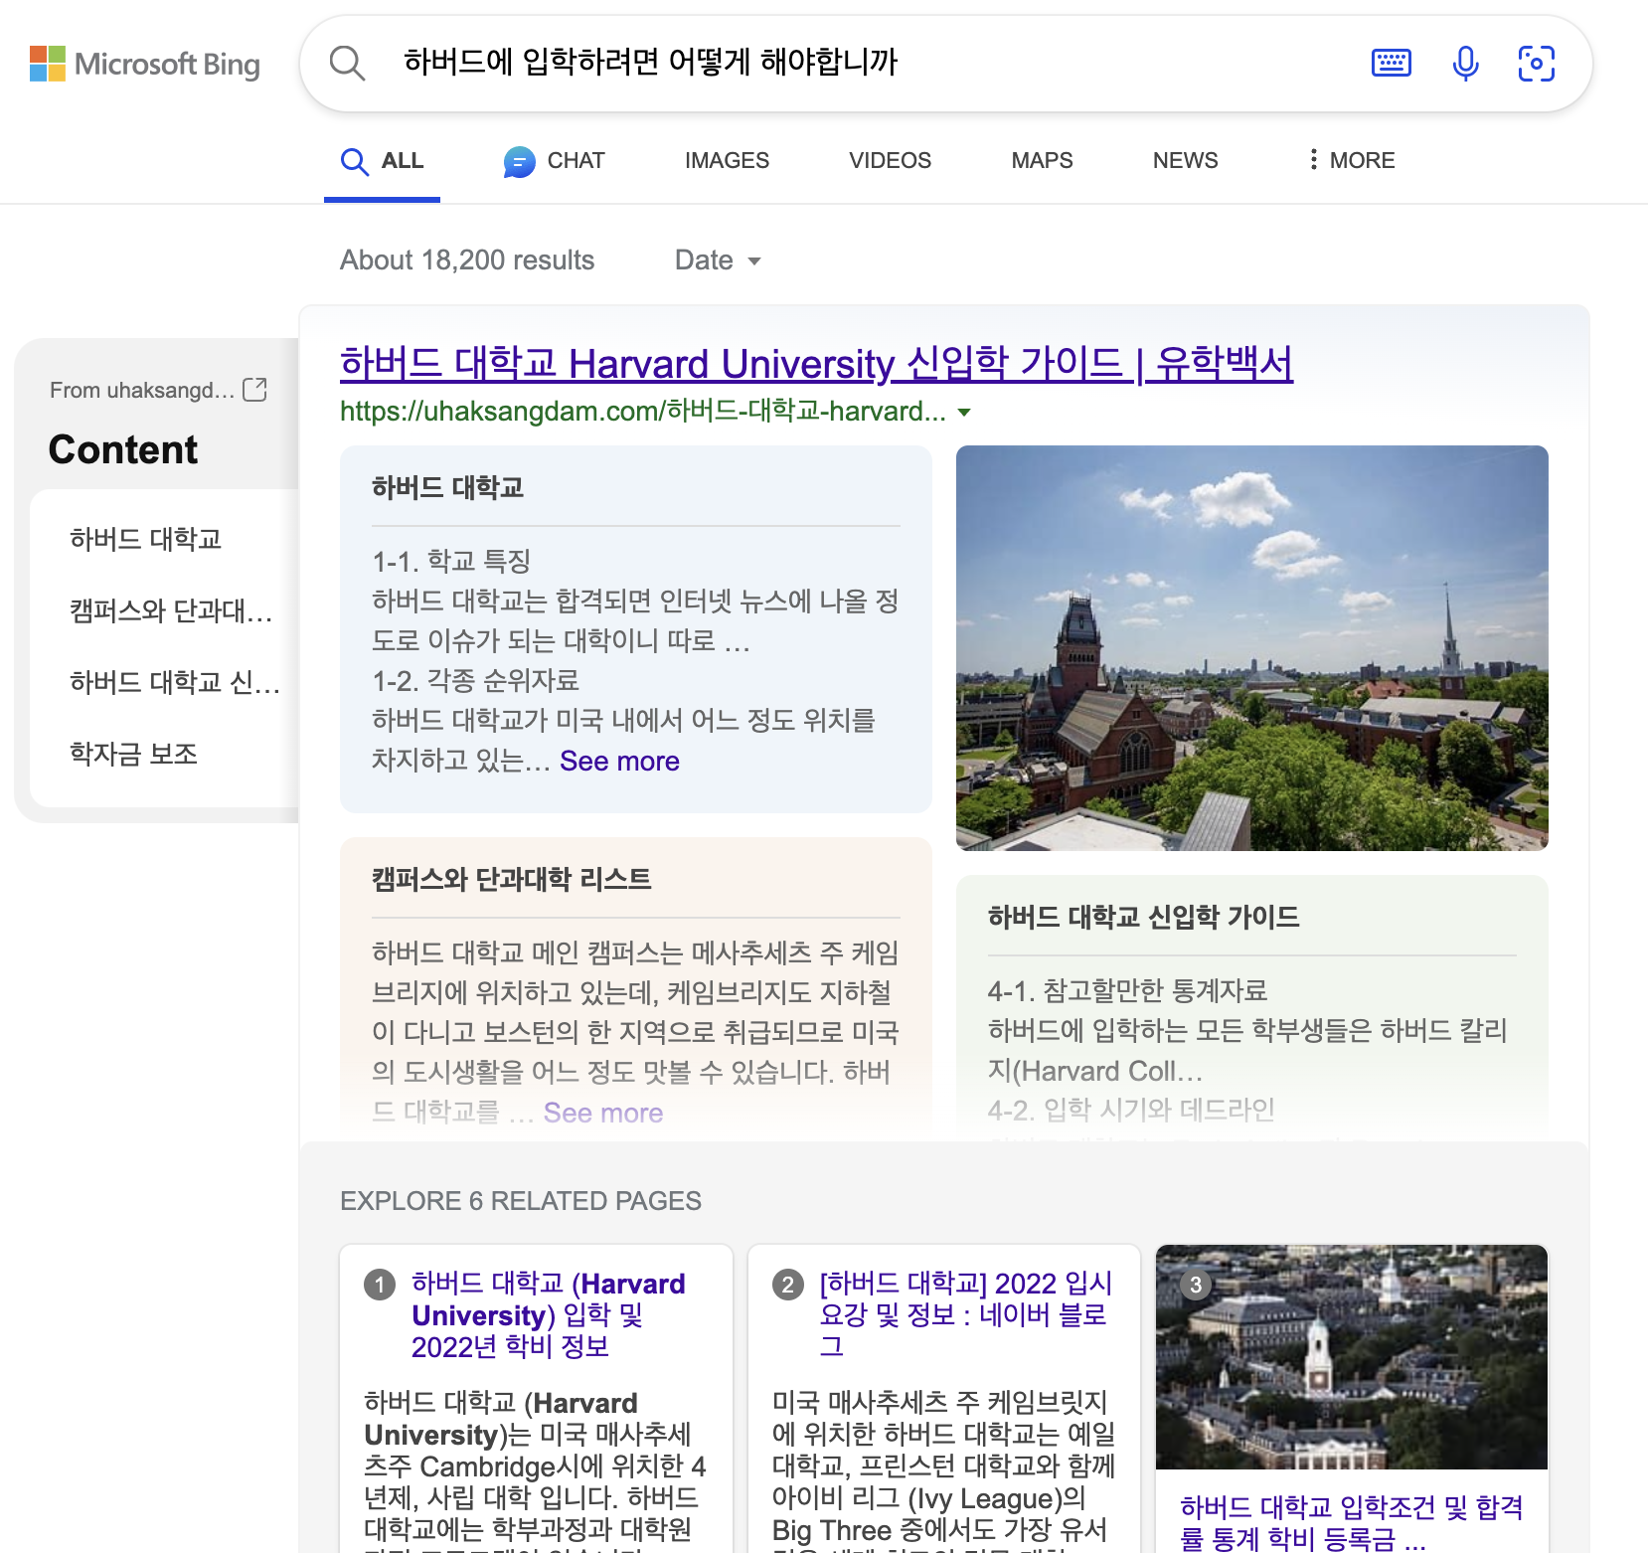The width and height of the screenshot is (1648, 1553).
Task: Open the Harvard University 신입학 가이드 result title
Action: click(816, 364)
